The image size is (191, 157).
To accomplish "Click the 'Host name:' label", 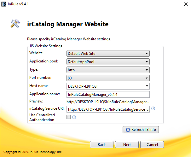I will coord(39,86).
